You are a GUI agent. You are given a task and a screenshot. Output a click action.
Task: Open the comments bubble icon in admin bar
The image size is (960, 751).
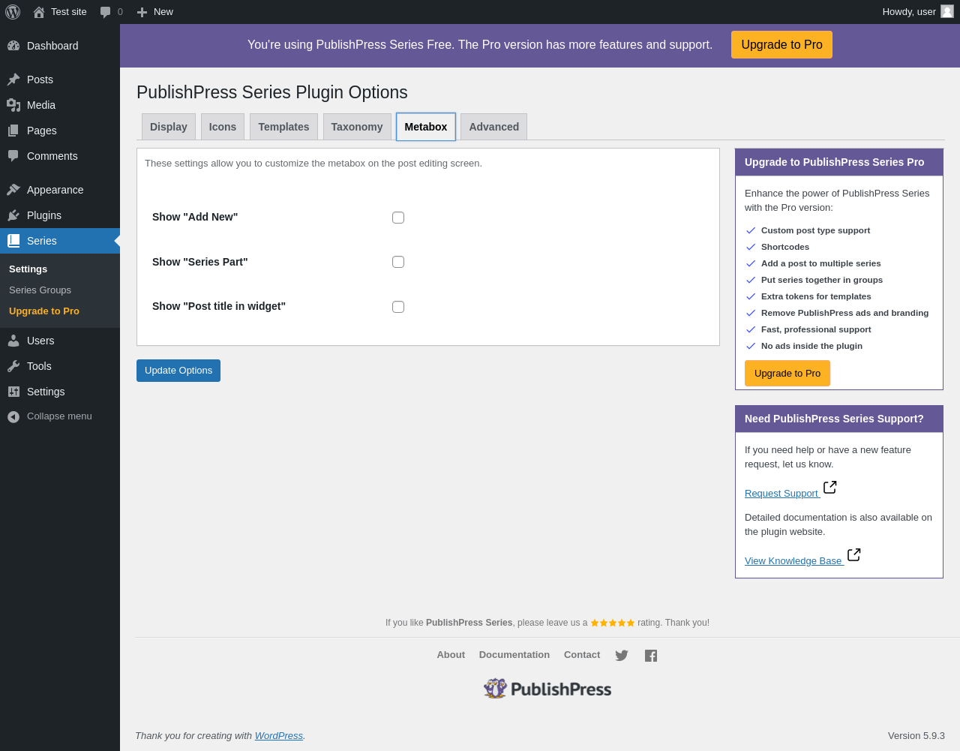click(106, 12)
